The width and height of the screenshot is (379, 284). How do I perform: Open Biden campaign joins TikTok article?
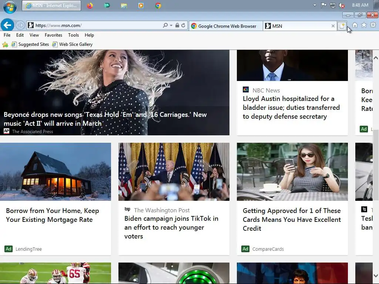click(171, 227)
